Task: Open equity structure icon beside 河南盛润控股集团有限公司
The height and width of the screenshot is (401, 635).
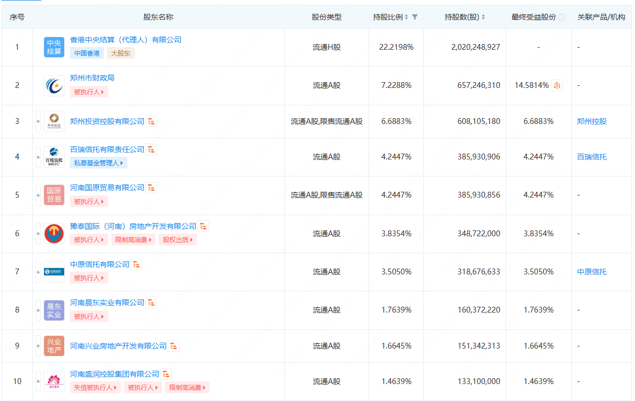Action: click(166, 375)
